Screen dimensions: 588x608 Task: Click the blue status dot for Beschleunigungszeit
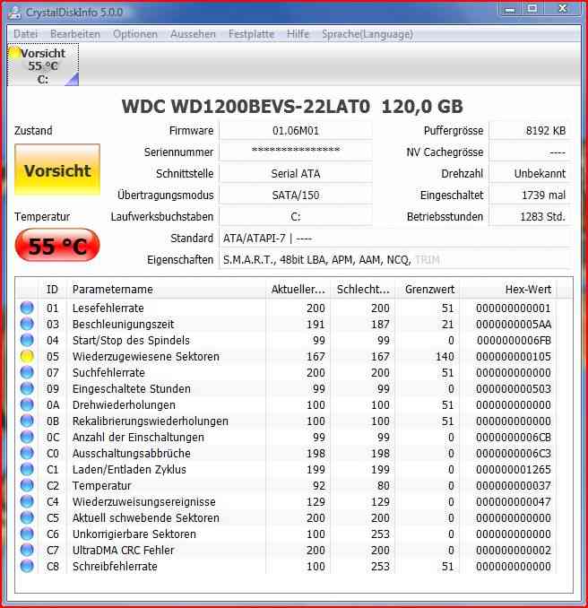27,324
